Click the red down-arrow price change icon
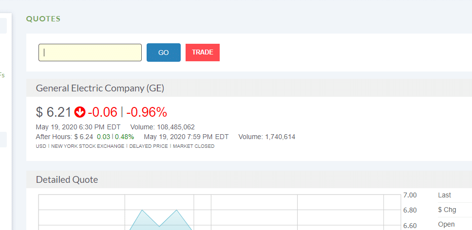The height and width of the screenshot is (230, 472). click(x=80, y=112)
